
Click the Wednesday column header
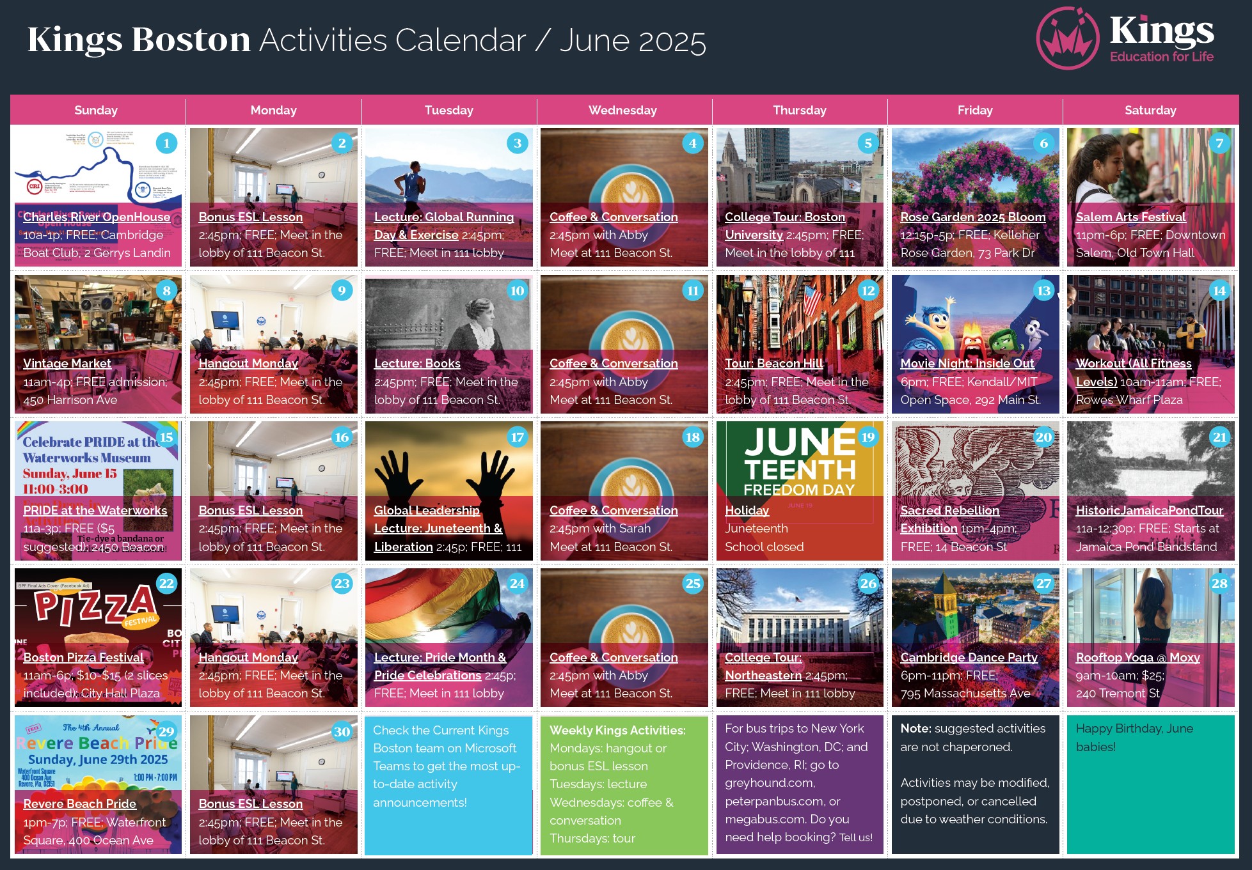[x=623, y=110]
